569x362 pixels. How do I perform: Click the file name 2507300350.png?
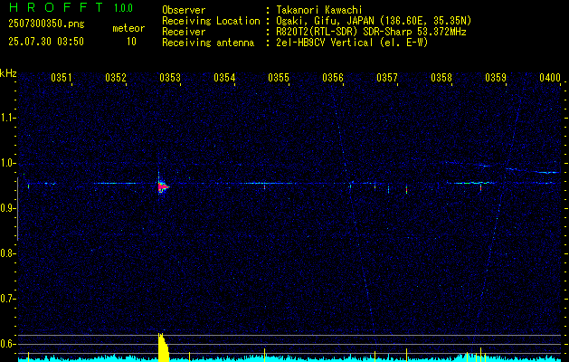(46, 24)
